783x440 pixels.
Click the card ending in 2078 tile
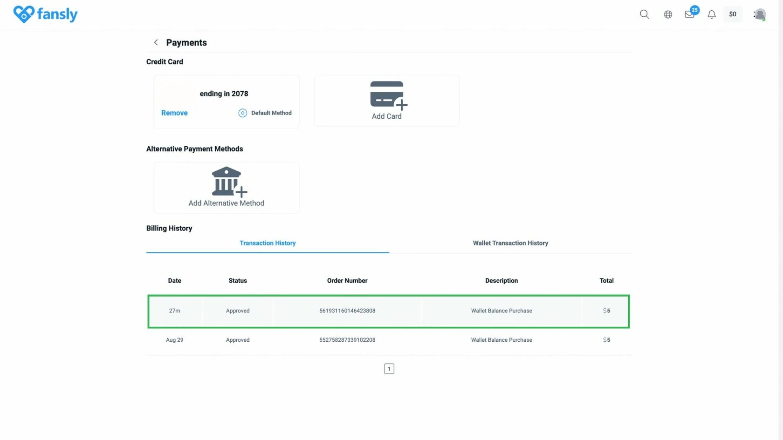pos(227,102)
